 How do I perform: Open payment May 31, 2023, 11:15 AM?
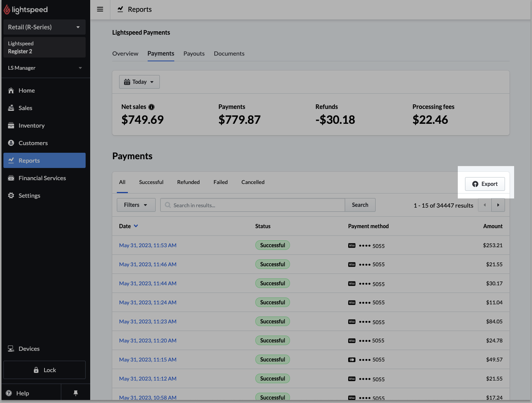tap(148, 360)
